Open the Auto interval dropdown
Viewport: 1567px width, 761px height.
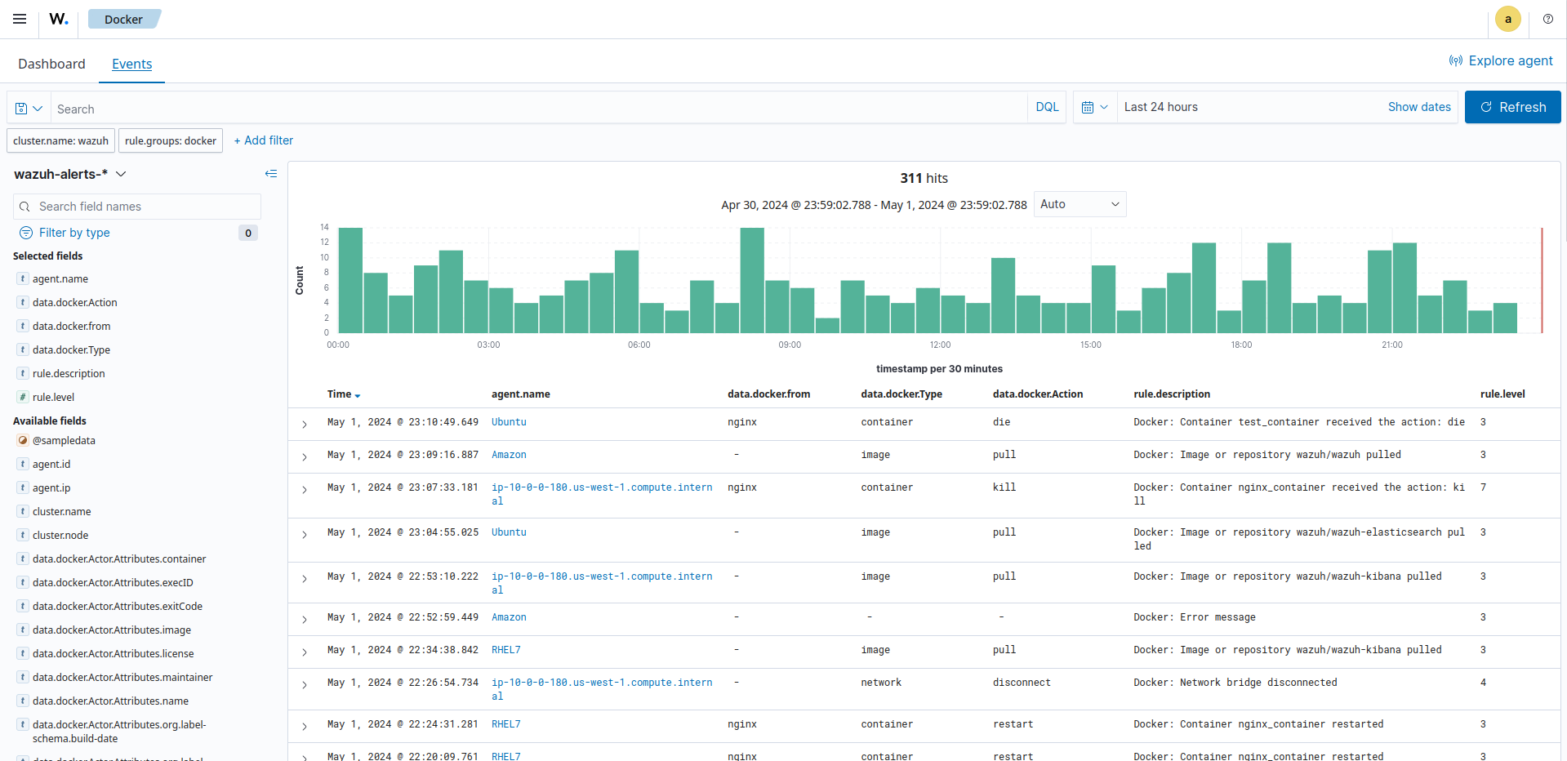coord(1080,204)
